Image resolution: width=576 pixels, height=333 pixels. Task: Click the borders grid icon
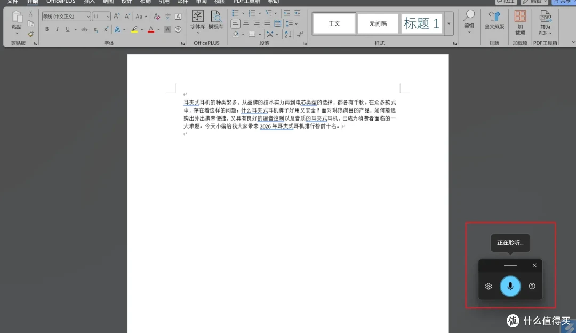pos(252,34)
